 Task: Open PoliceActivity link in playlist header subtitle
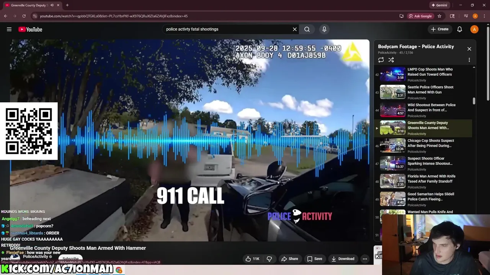387,53
